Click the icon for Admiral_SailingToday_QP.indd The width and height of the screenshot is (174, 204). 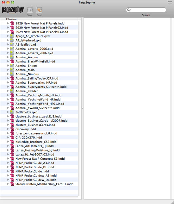click(12, 78)
